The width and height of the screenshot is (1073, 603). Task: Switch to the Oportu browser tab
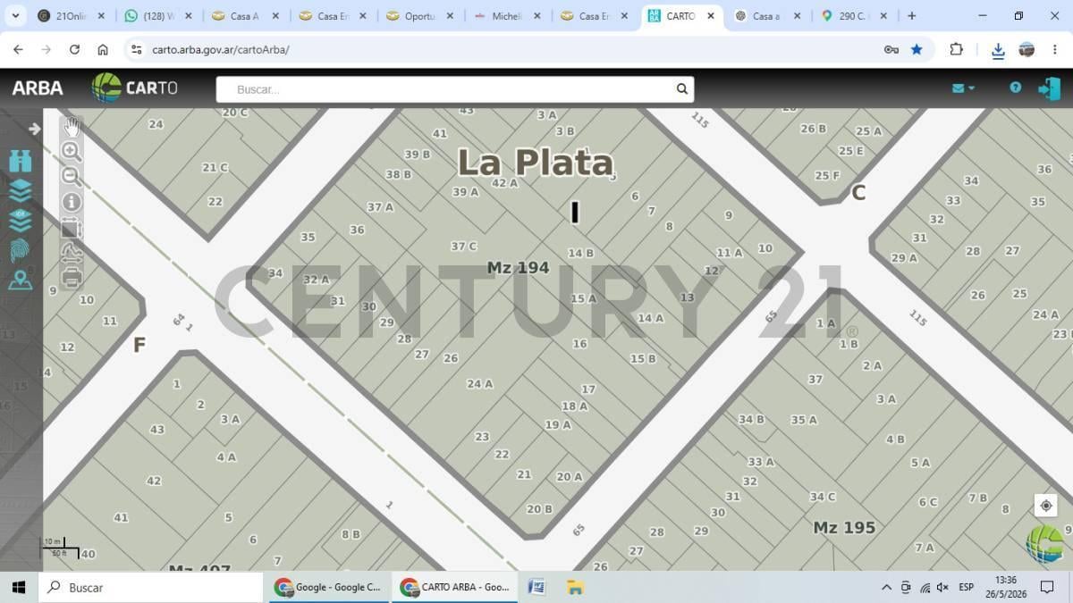pyautogui.click(x=419, y=16)
